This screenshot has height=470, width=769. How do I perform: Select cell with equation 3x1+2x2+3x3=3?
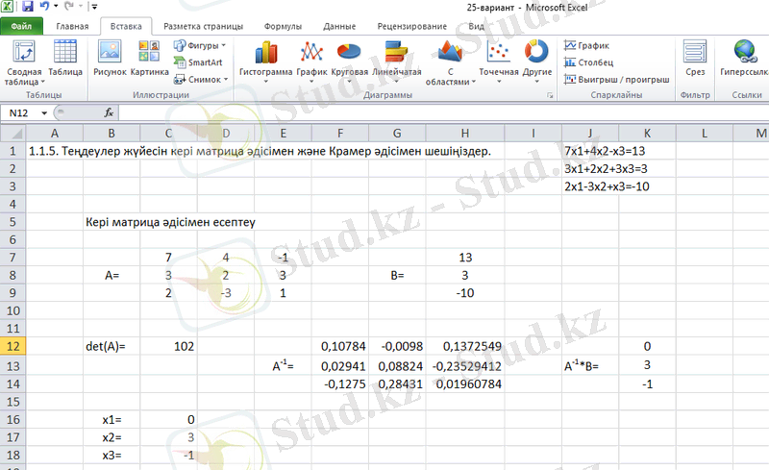606,169
